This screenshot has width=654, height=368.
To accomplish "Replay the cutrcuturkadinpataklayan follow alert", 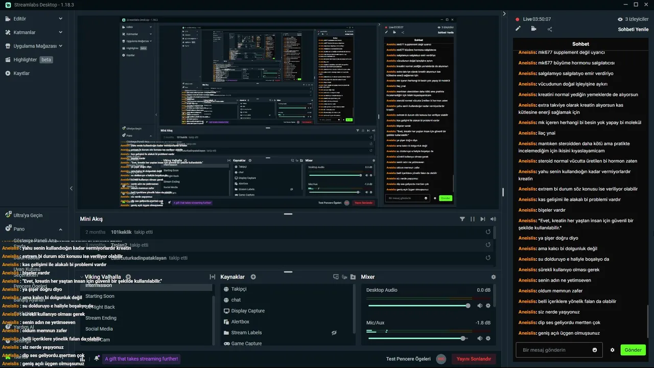I will coord(488,259).
